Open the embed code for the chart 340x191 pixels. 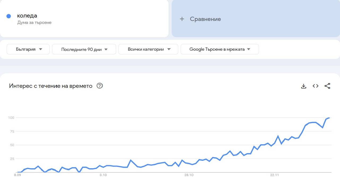point(315,86)
